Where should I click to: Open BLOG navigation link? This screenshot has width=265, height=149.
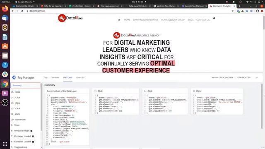coord(190,20)
